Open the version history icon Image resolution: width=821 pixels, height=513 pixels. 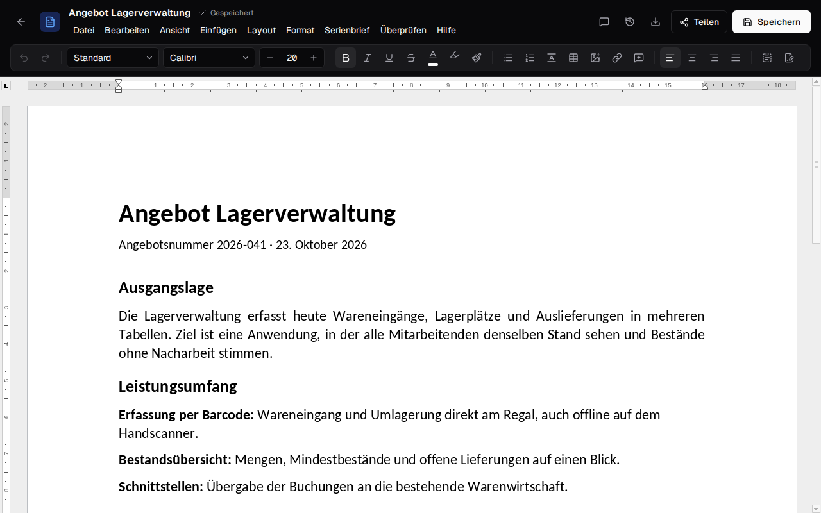(x=630, y=22)
